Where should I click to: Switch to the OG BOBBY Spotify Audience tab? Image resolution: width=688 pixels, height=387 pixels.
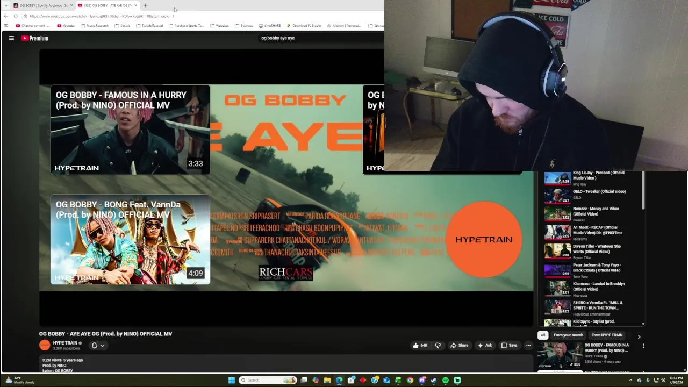(x=43, y=5)
